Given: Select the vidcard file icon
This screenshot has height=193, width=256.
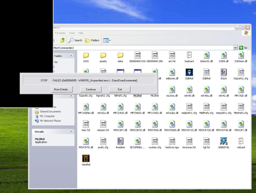Looking at the screenshot, I should pos(241,141).
